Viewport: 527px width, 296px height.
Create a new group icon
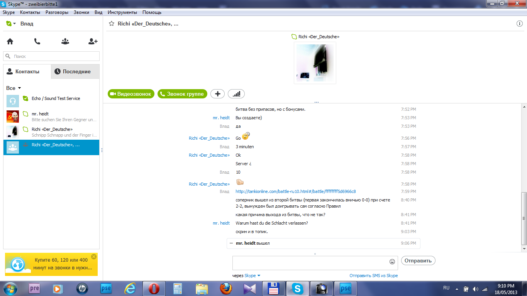tap(65, 41)
